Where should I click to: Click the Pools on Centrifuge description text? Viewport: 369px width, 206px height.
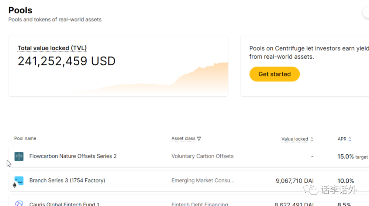(309, 52)
